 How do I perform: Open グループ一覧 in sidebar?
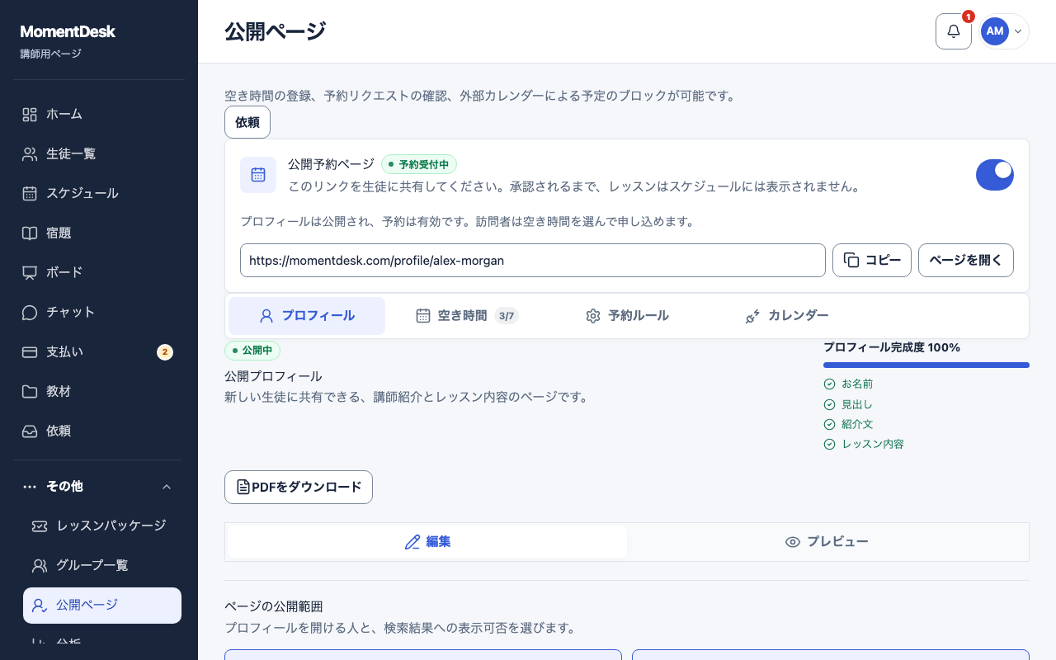pyautogui.click(x=102, y=565)
